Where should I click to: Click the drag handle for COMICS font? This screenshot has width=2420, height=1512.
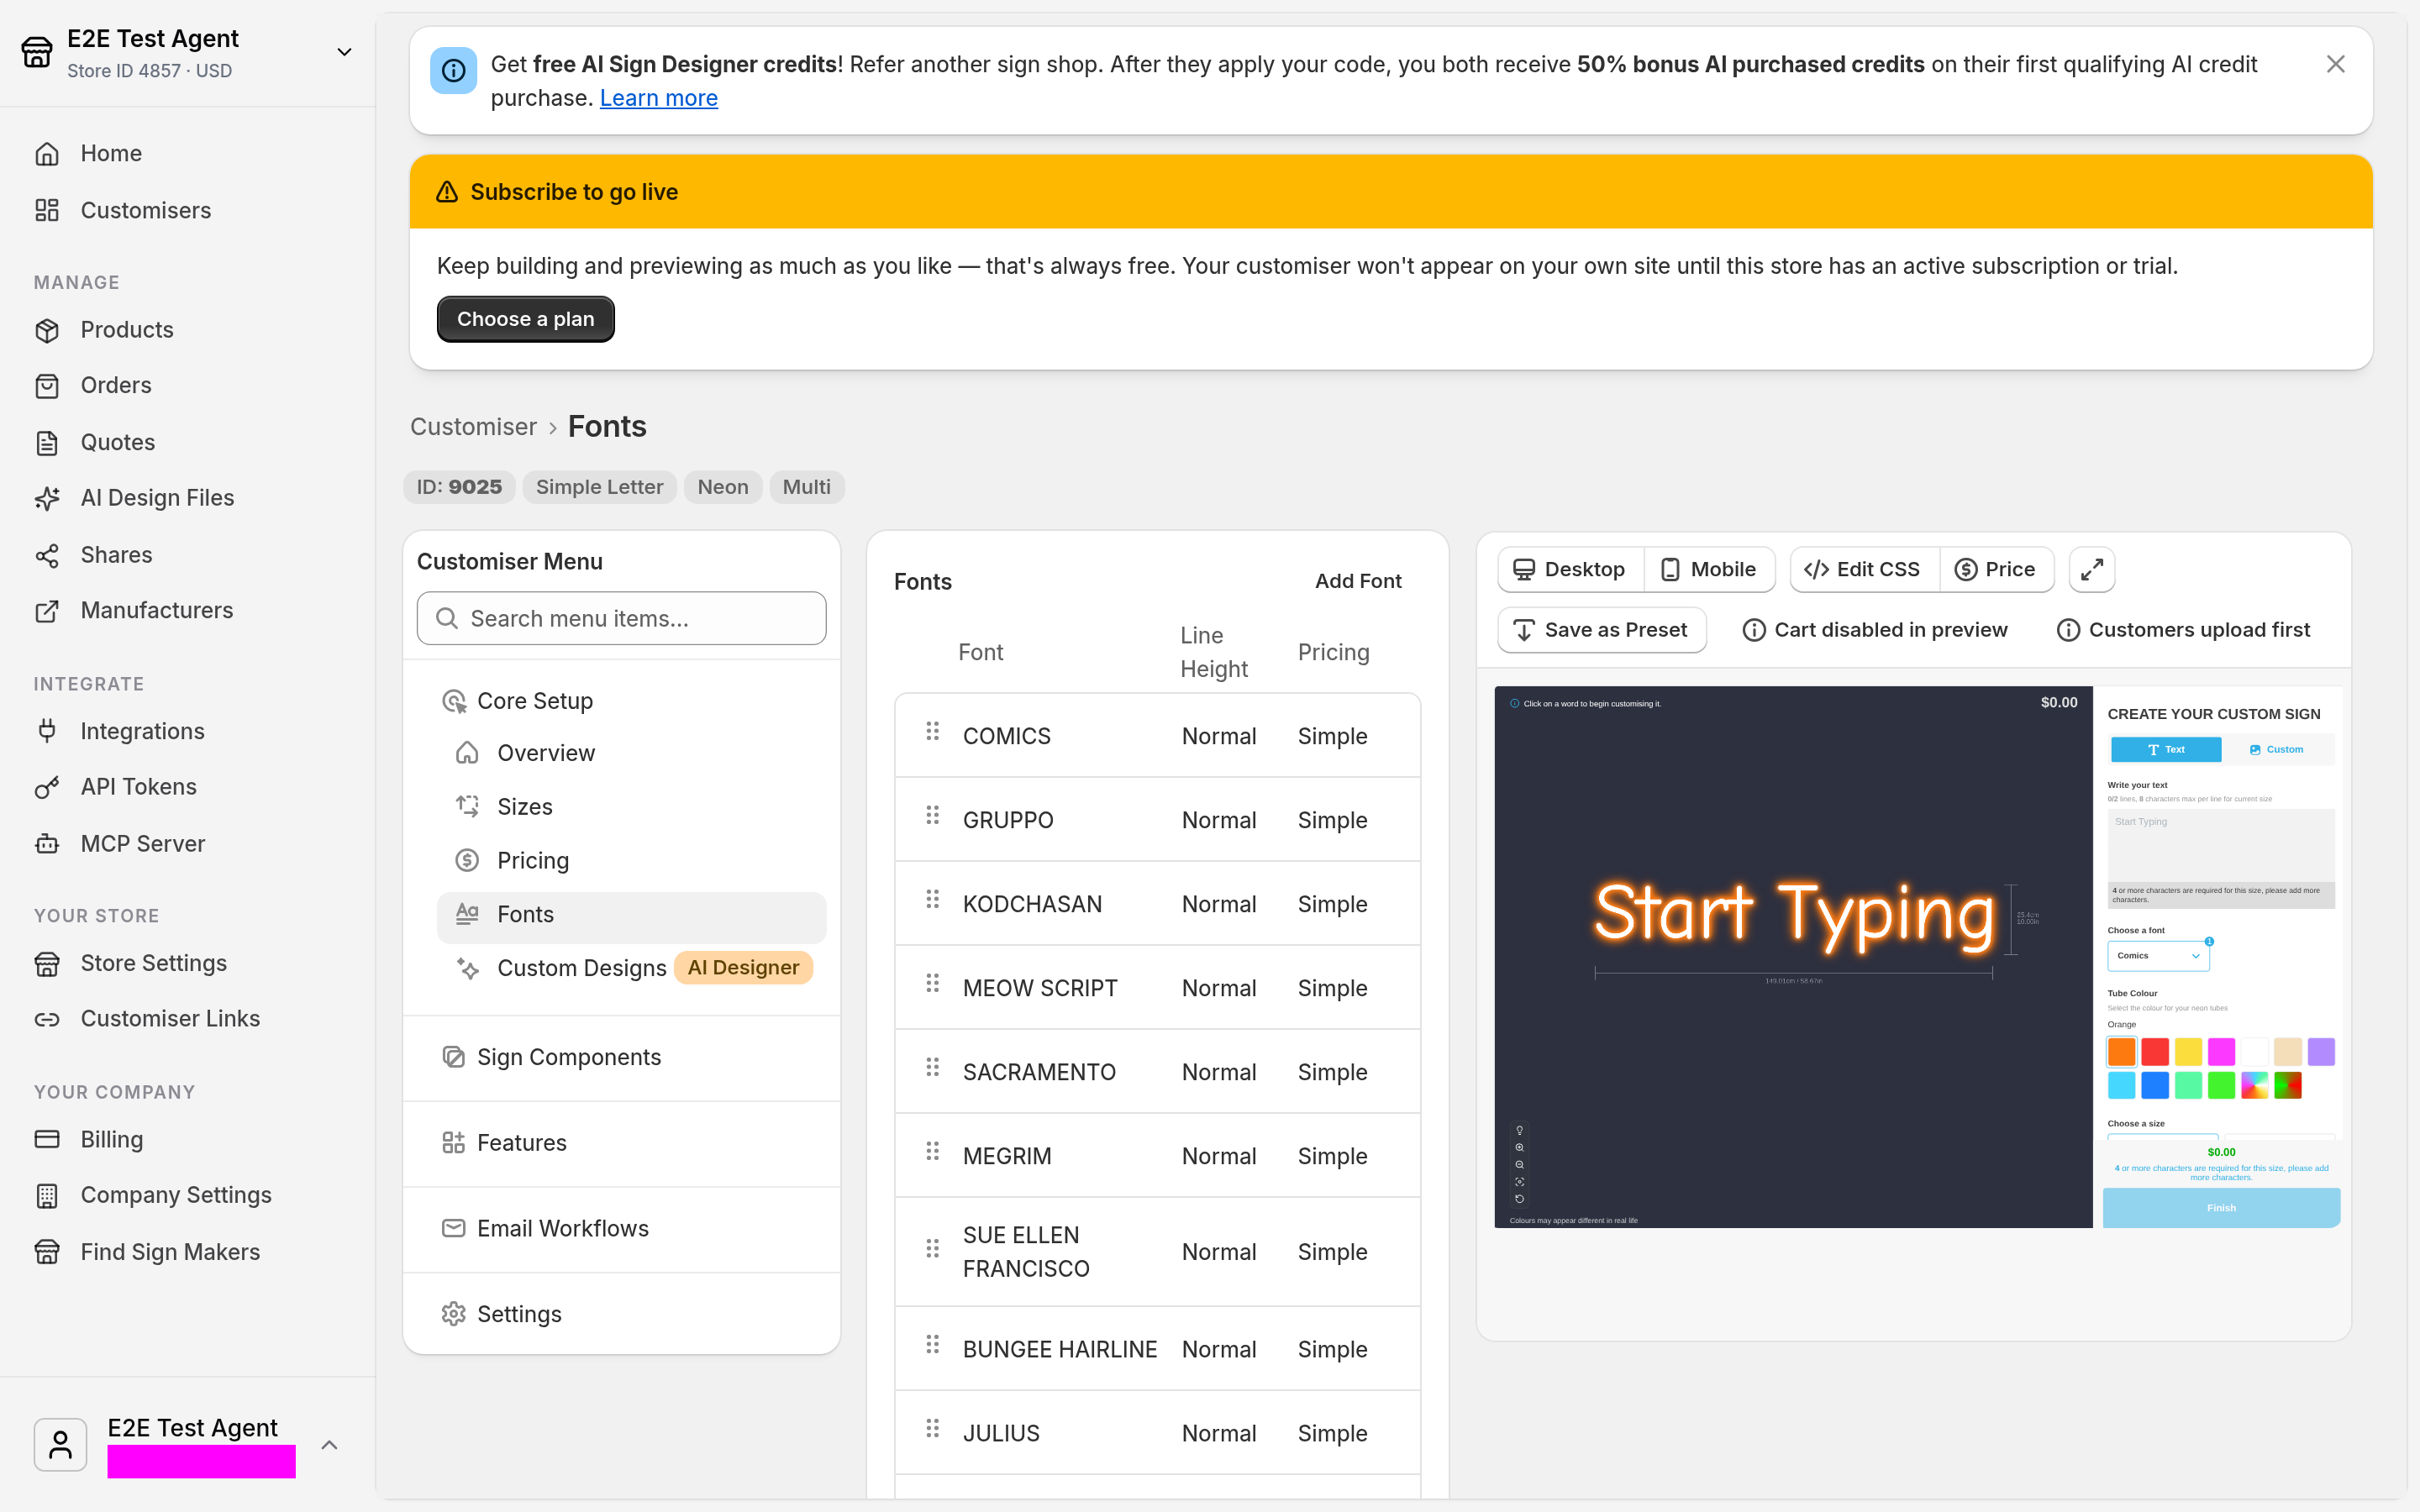[x=933, y=732]
